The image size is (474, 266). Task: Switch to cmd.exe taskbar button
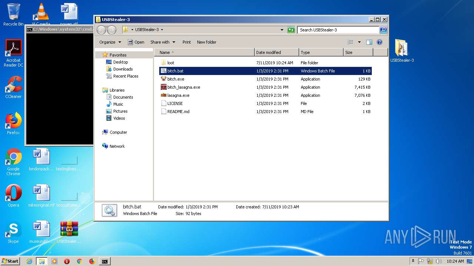(x=105, y=261)
